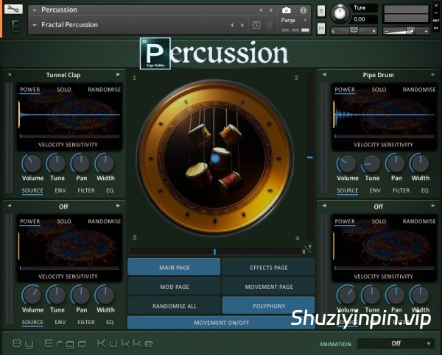The image size is (442, 355).
Task: Click the Tunnel Clap Width knob
Action: point(105,163)
